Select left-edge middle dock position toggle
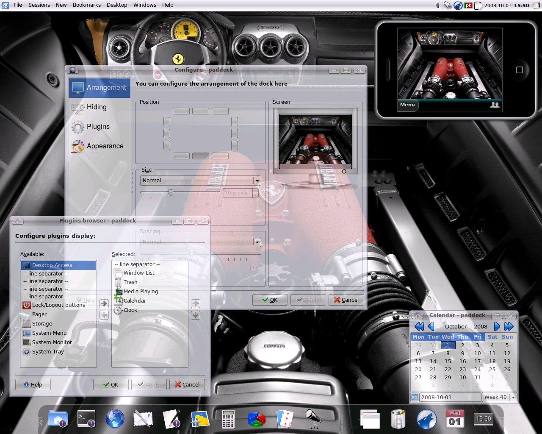The width and height of the screenshot is (542, 434). [x=167, y=134]
